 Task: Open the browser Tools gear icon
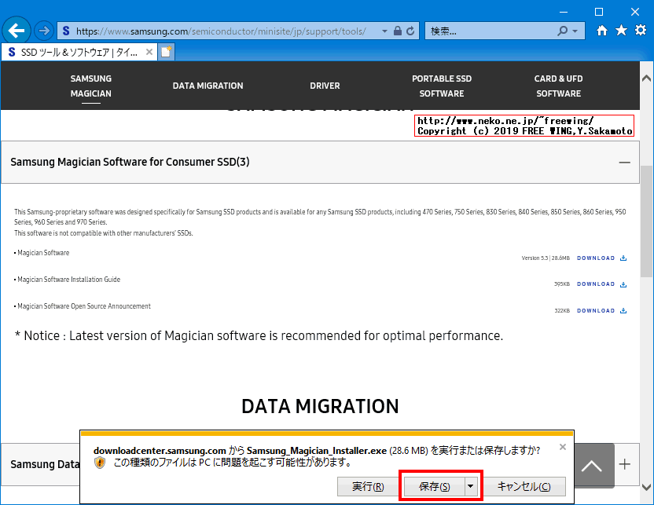pos(641,31)
